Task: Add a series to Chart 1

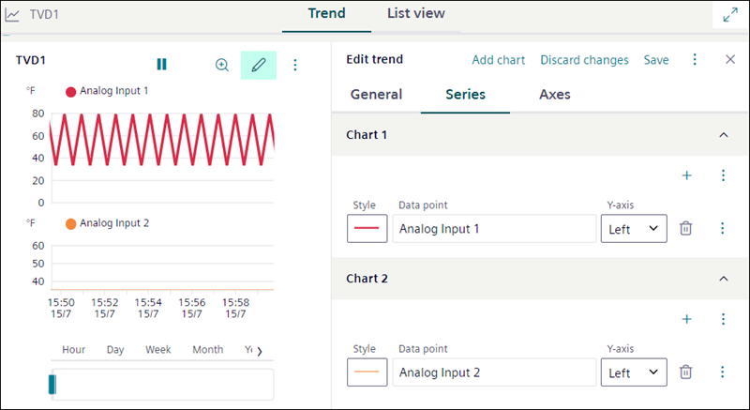Action: point(686,175)
